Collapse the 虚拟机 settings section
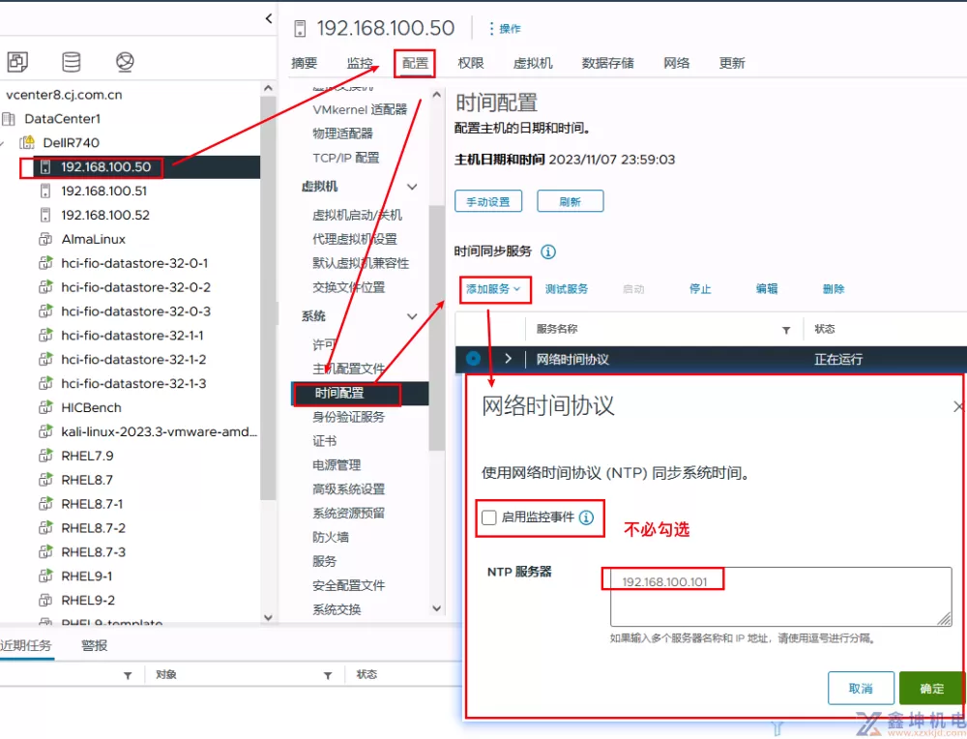Viewport: 967px width, 739px height. click(412, 187)
